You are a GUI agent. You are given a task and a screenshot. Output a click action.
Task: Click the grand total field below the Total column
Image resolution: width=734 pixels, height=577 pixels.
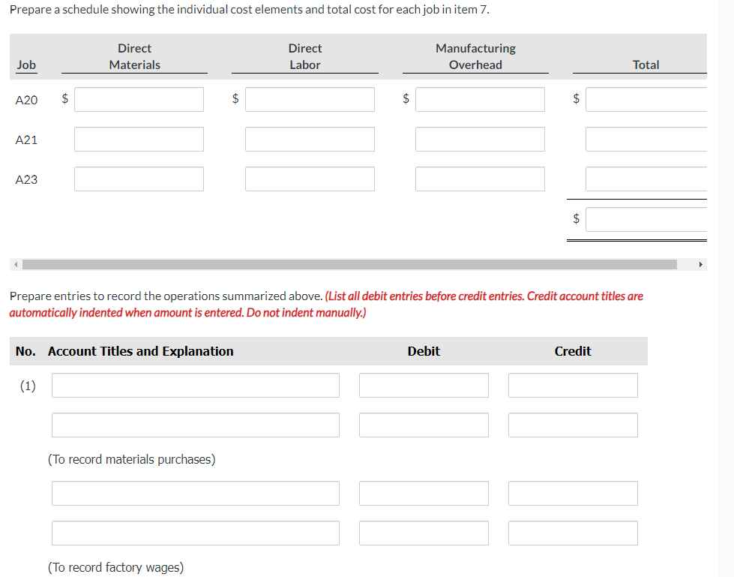pyautogui.click(x=649, y=218)
